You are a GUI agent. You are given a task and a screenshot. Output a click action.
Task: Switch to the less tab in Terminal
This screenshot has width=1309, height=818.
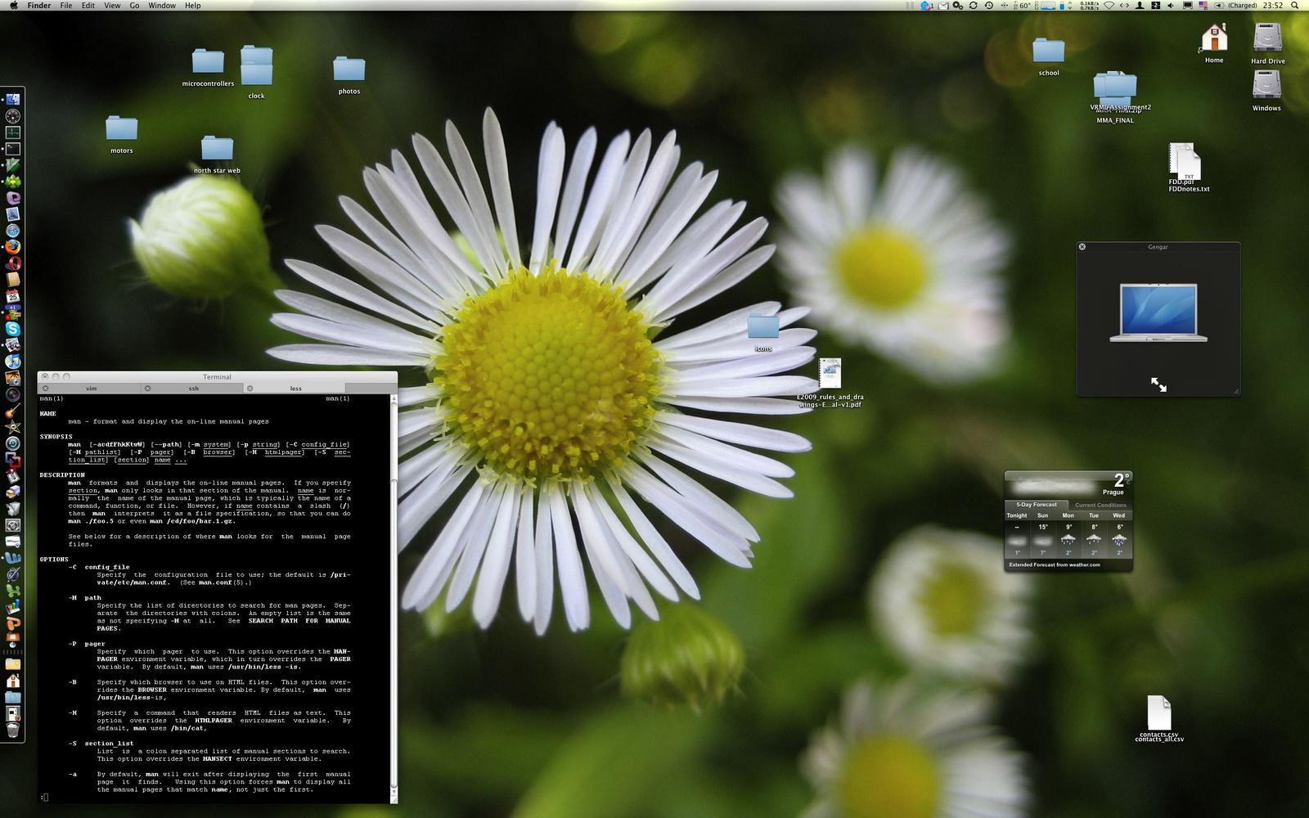tap(295, 389)
